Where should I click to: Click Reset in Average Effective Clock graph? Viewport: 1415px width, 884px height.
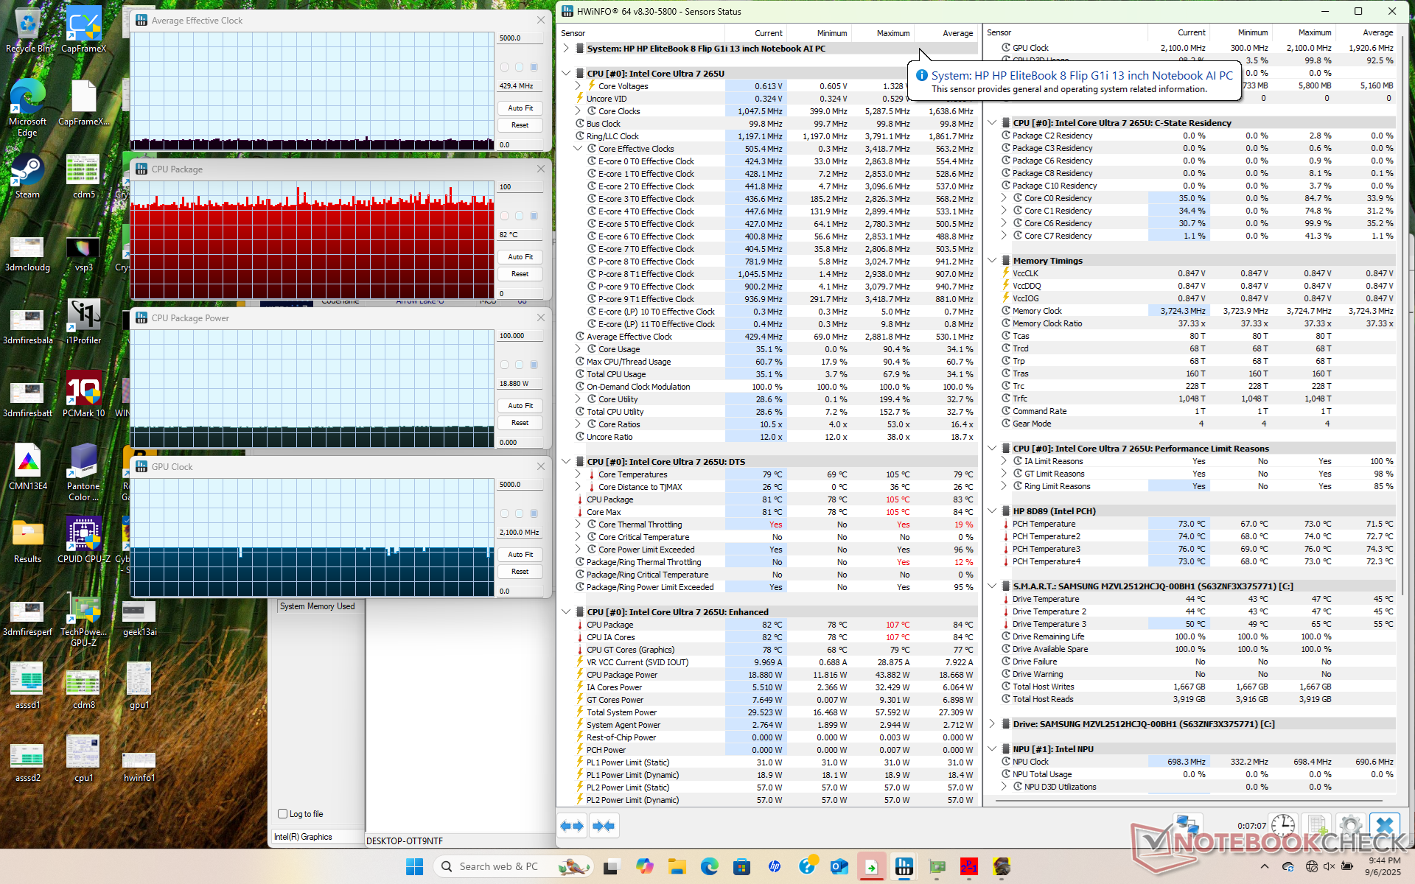[x=520, y=125]
